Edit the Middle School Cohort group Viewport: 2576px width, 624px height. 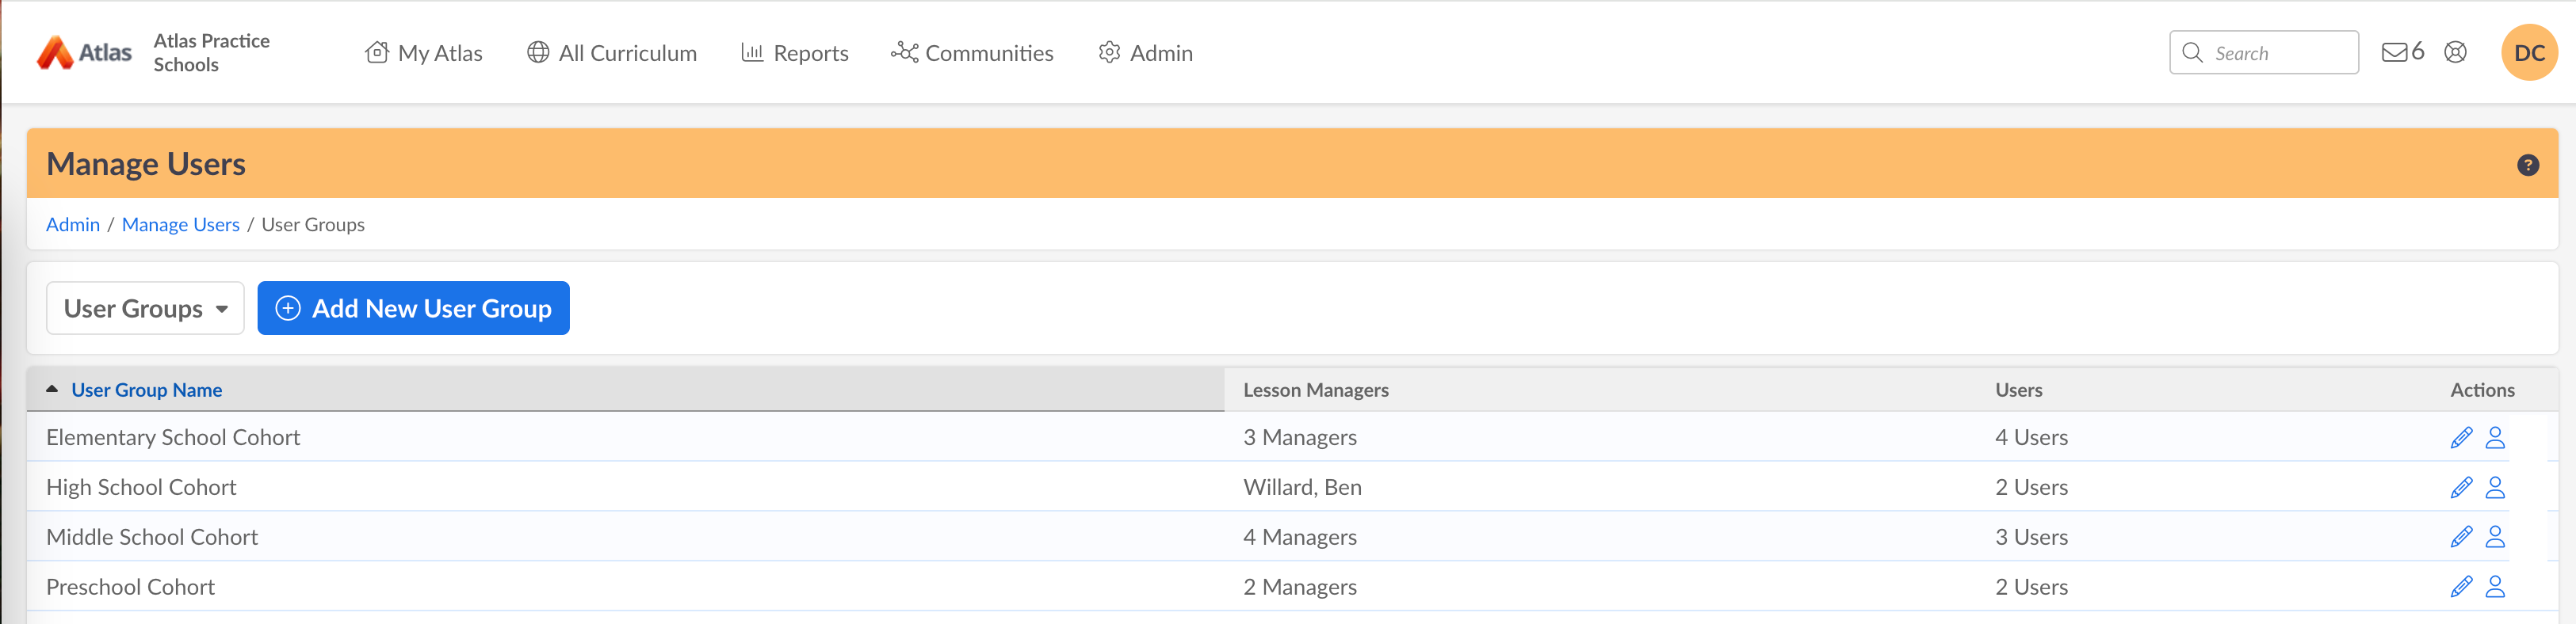(2461, 537)
